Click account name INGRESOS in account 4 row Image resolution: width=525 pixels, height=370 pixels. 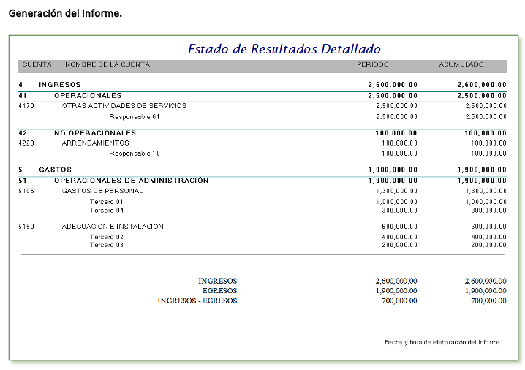click(60, 85)
